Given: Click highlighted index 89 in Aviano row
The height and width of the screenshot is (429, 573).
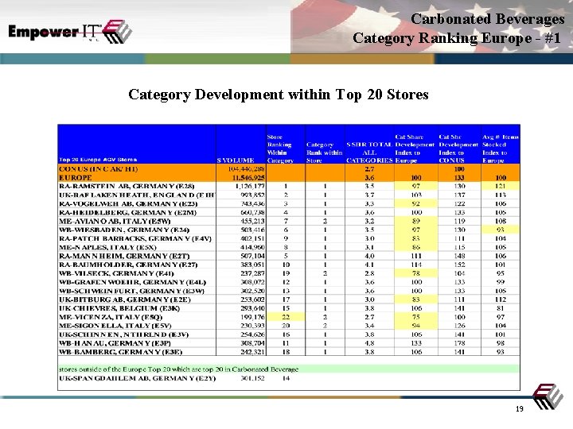Looking at the screenshot, I should click(416, 222).
